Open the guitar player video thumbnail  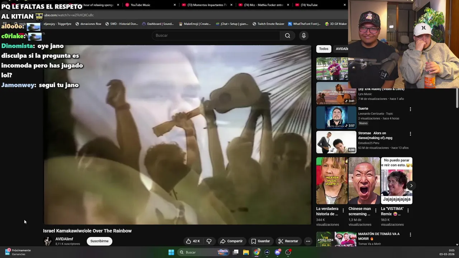coord(332,69)
